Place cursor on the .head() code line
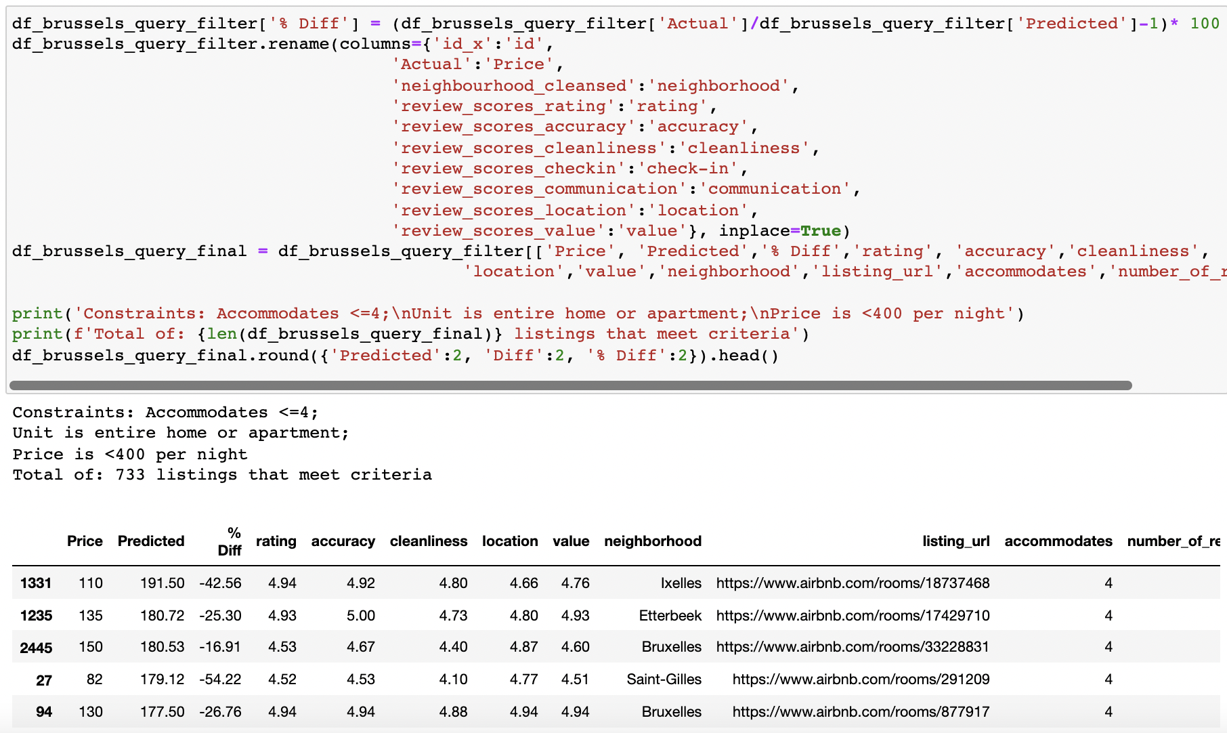 click(x=395, y=356)
